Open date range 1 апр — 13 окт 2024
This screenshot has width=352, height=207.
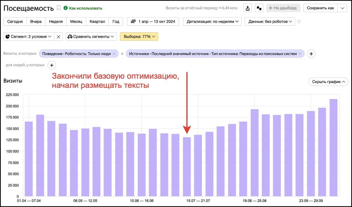(x=153, y=21)
